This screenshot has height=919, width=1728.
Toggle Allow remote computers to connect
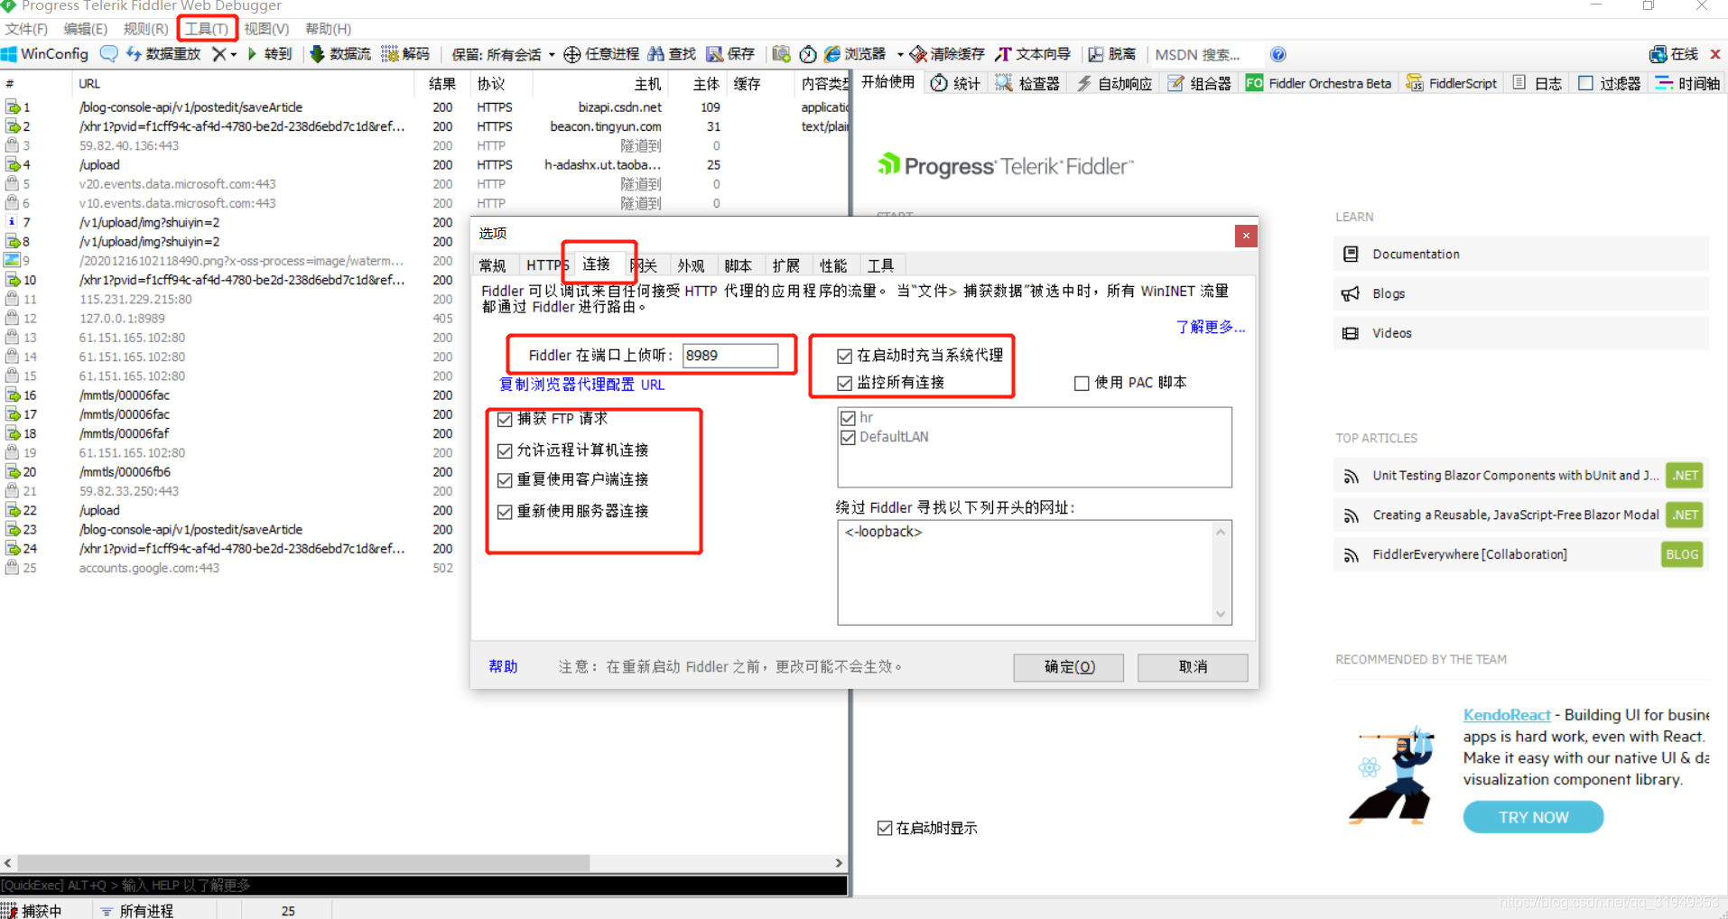[x=505, y=450]
